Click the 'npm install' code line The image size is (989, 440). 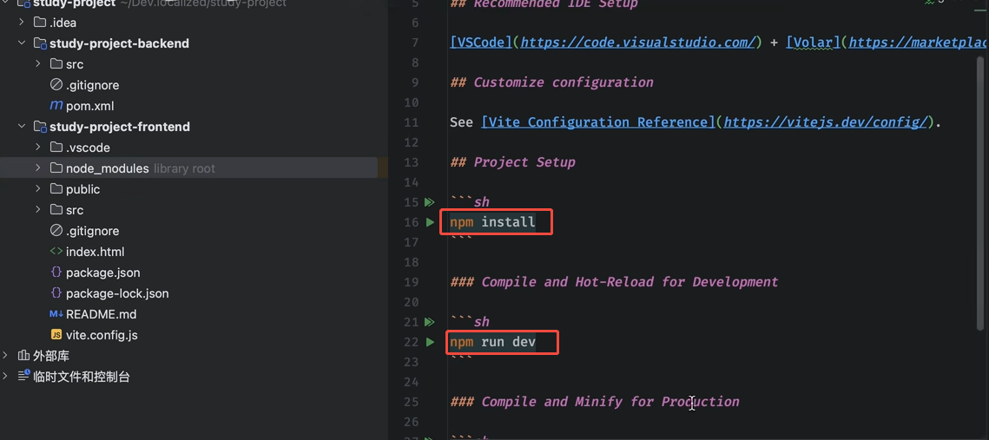click(492, 222)
